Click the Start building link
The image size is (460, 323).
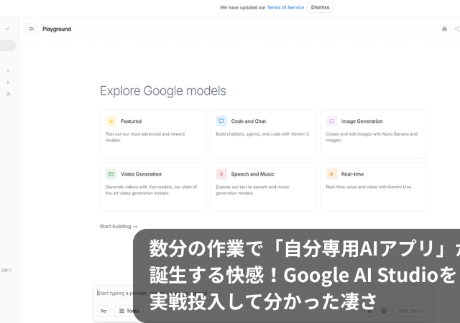click(118, 226)
